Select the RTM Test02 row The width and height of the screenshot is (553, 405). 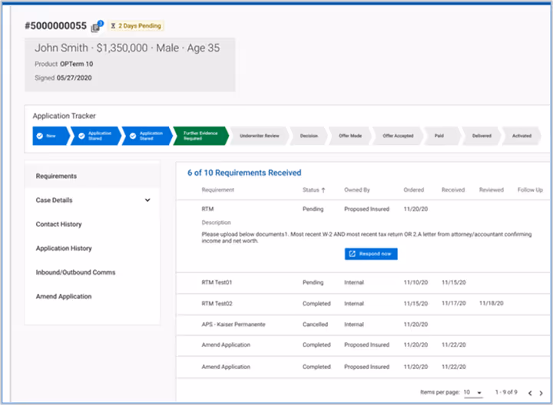(363, 304)
